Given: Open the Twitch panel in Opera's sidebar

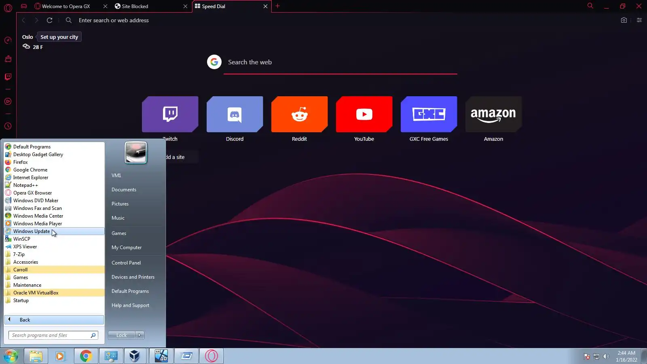Looking at the screenshot, I should [8, 77].
